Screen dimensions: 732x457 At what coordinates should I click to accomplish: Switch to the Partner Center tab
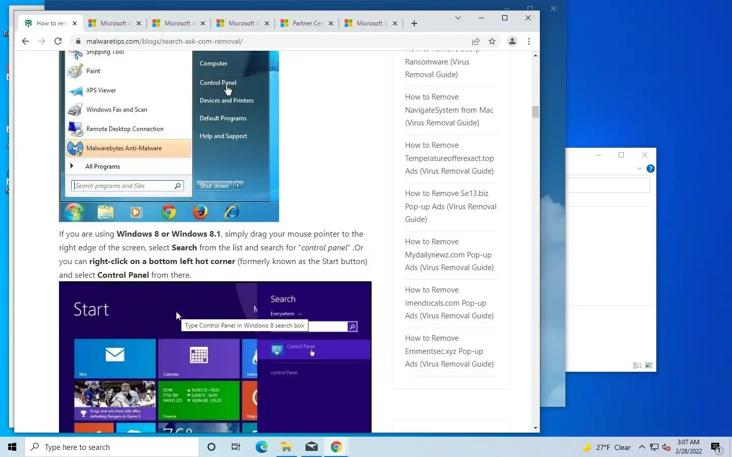[307, 23]
